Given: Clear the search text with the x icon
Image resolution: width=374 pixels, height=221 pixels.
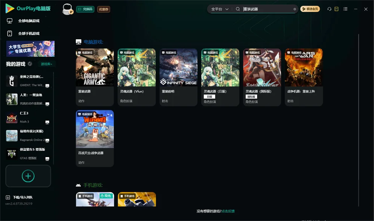Looking at the screenshot, I should [x=295, y=9].
